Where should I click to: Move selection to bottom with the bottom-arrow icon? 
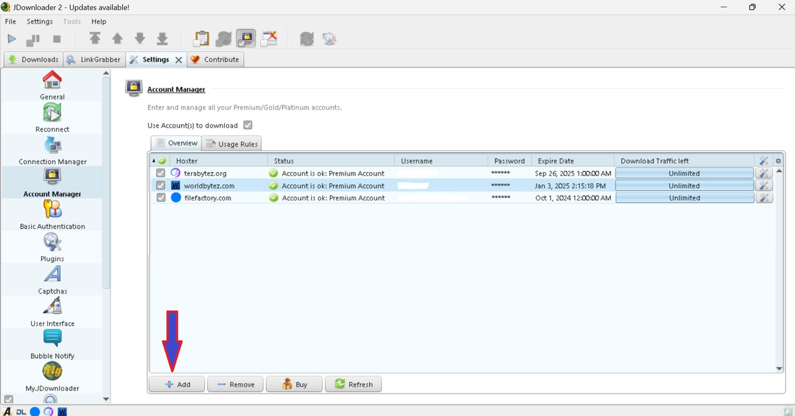tap(162, 38)
